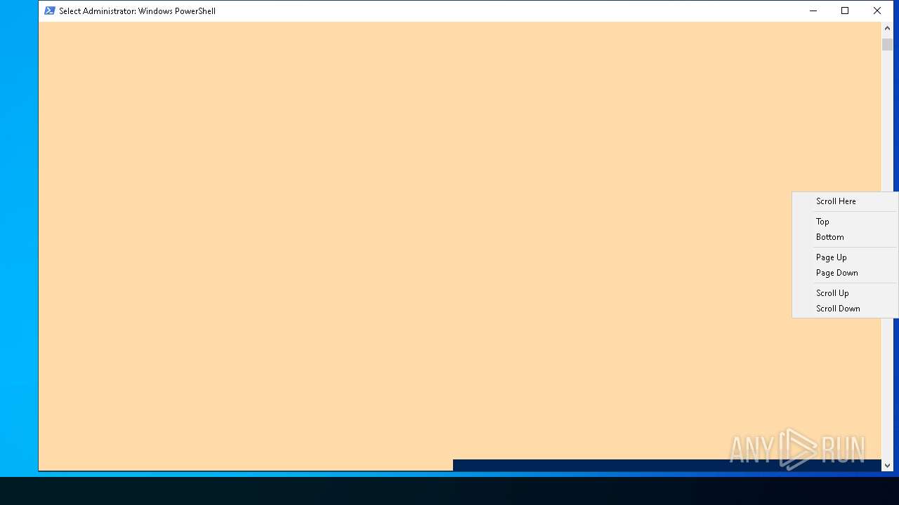This screenshot has width=899, height=505.
Task: Click the scrollbar up arrow
Action: pyautogui.click(x=887, y=28)
